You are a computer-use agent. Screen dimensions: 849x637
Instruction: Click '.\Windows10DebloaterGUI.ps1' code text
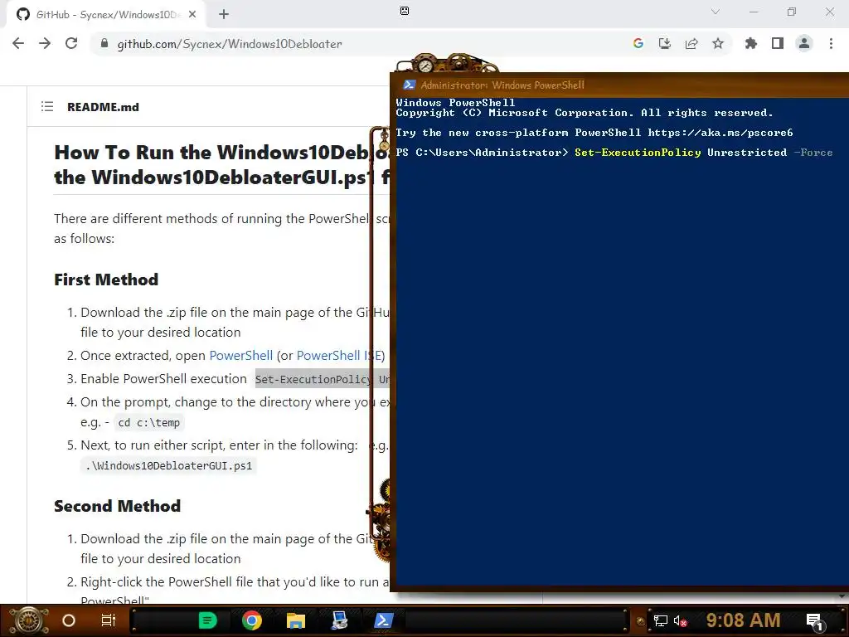[169, 466]
